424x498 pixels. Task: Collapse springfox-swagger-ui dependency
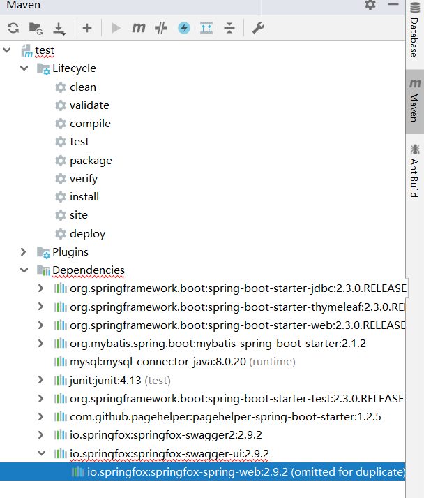(x=42, y=453)
